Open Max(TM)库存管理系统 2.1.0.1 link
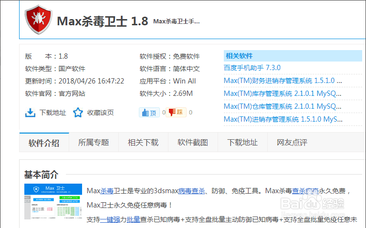The width and height of the screenshot is (366, 228). point(282,93)
